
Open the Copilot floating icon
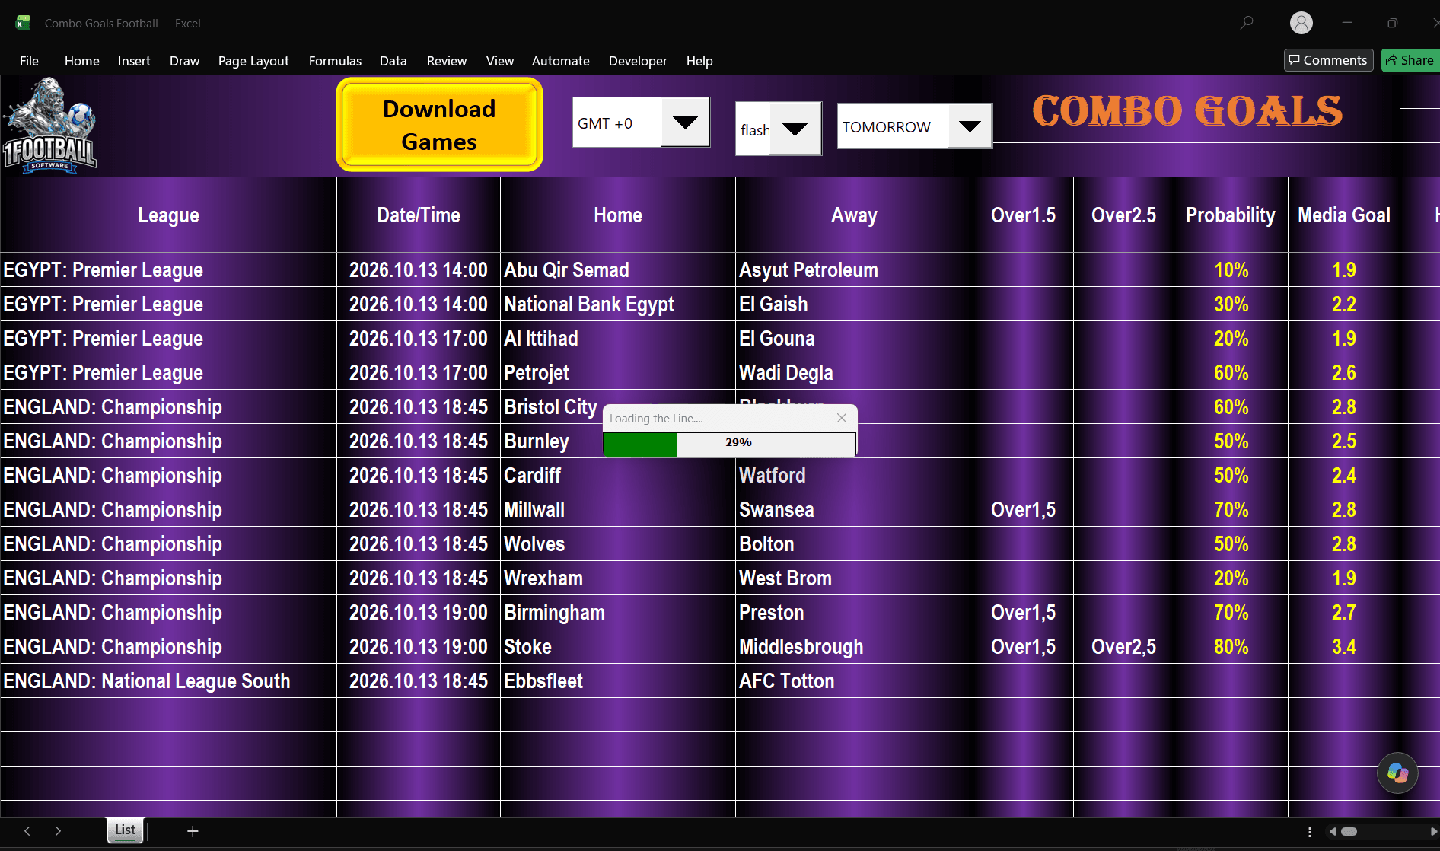[1397, 773]
